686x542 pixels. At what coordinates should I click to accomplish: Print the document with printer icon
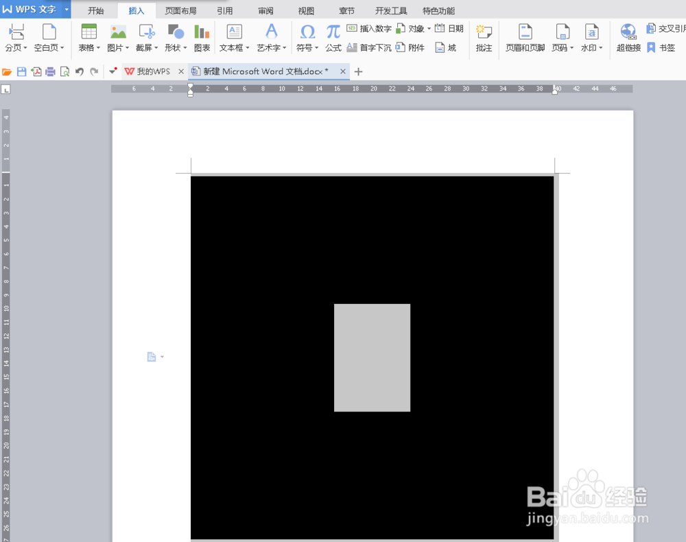50,72
